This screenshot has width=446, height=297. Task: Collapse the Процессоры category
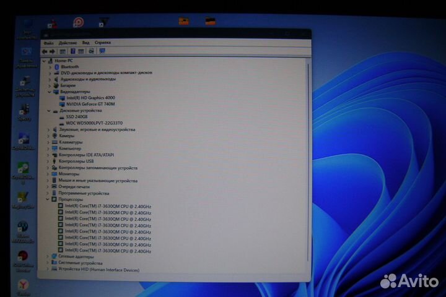pyautogui.click(x=48, y=199)
